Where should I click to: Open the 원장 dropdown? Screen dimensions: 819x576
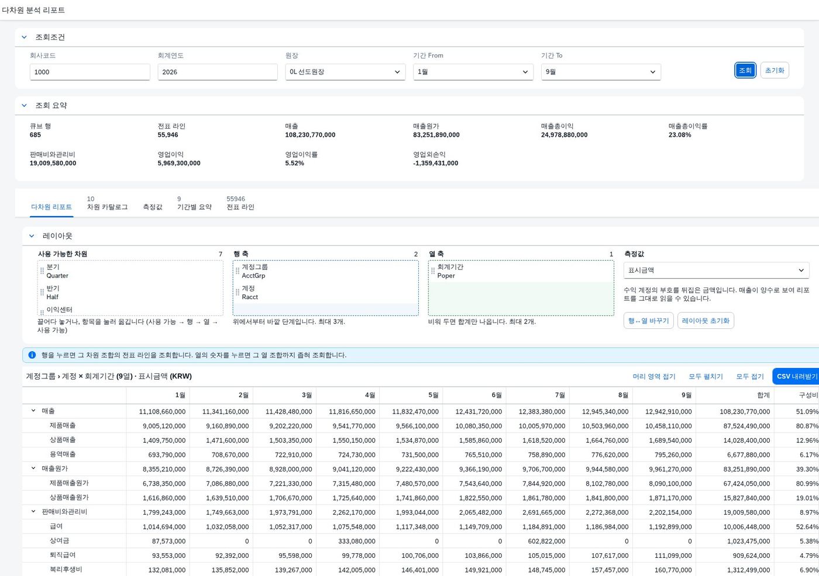coord(345,72)
